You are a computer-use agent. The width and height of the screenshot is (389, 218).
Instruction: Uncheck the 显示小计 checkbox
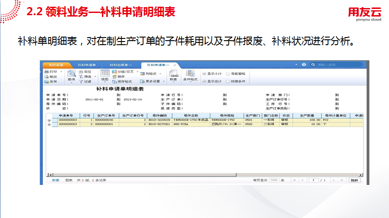204,74
